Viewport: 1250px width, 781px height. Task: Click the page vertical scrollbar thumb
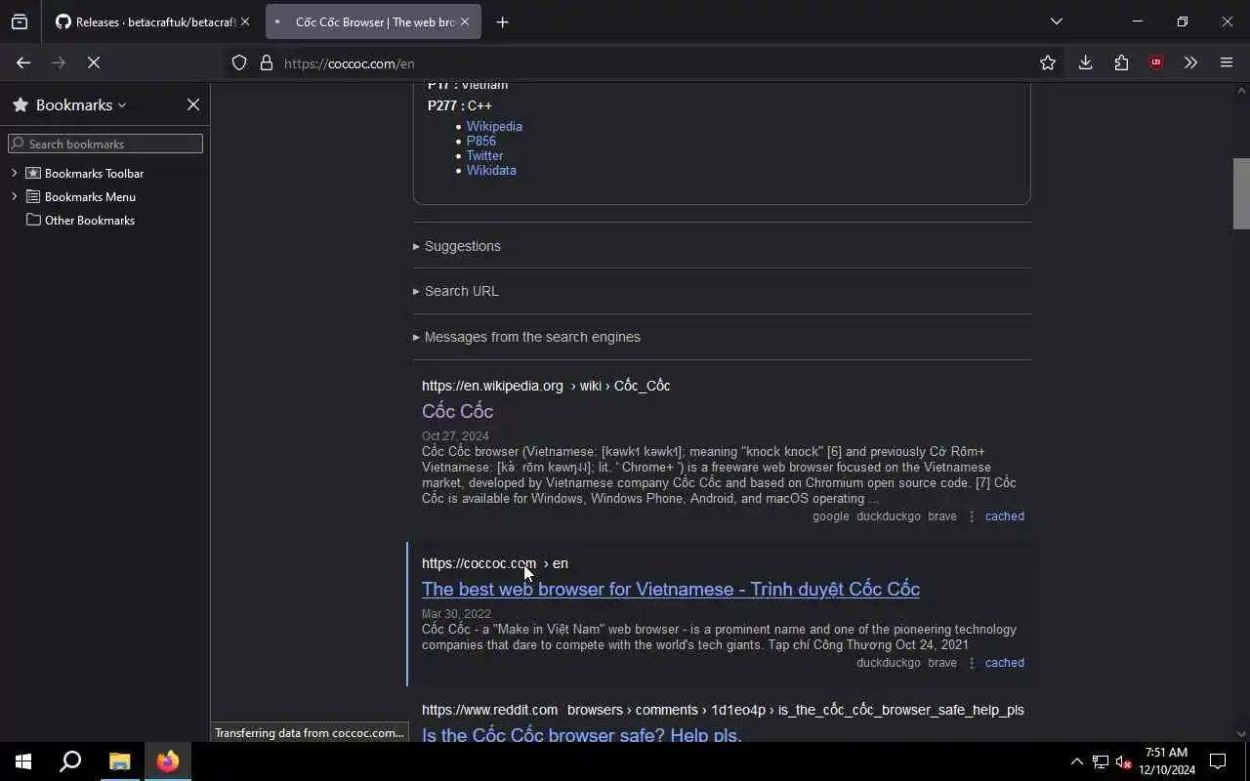[x=1241, y=193]
